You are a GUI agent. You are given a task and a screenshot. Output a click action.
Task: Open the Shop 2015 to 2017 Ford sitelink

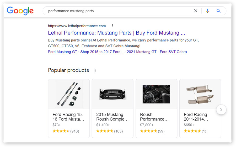coord(102,52)
